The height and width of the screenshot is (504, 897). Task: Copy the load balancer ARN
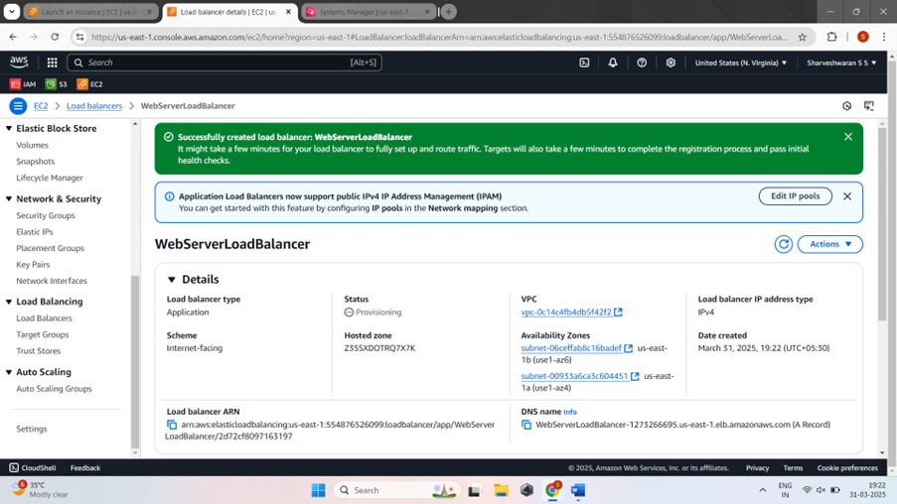[172, 425]
